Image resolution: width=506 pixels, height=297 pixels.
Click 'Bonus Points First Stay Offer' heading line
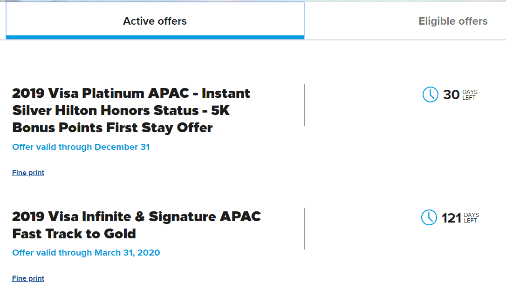click(x=113, y=128)
